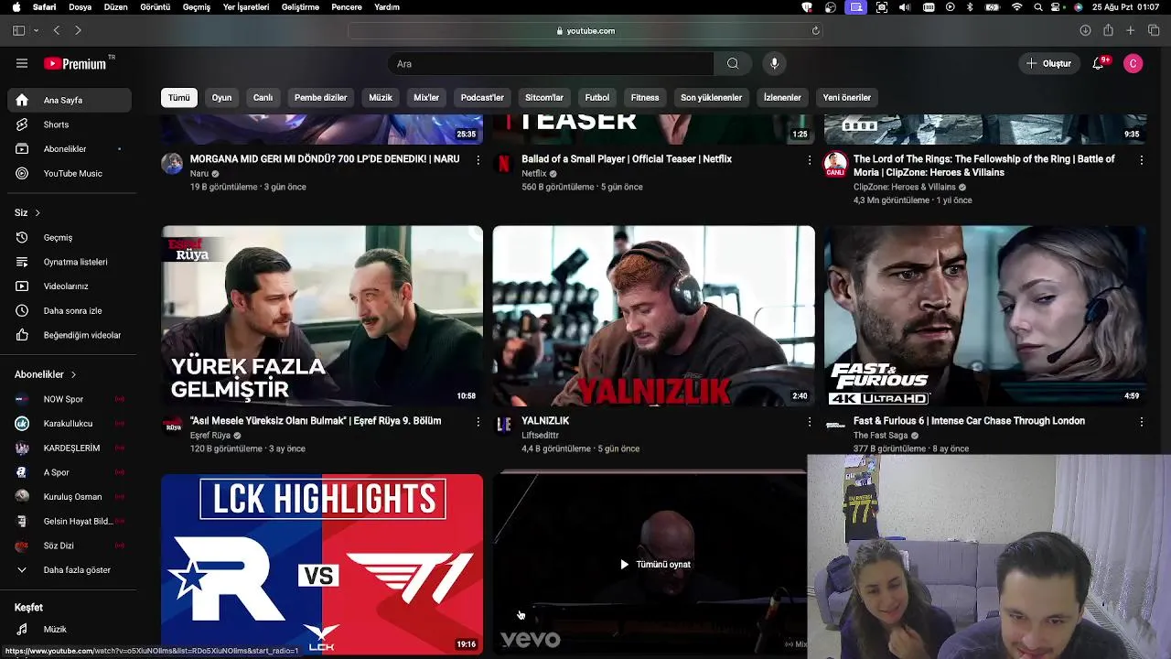This screenshot has height=659, width=1171.
Task: Open options menu for YALNIZLIK video
Action: 809,421
